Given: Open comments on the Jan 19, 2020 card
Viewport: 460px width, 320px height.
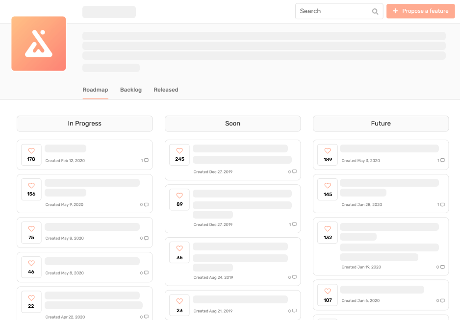Looking at the screenshot, I should [x=441, y=267].
